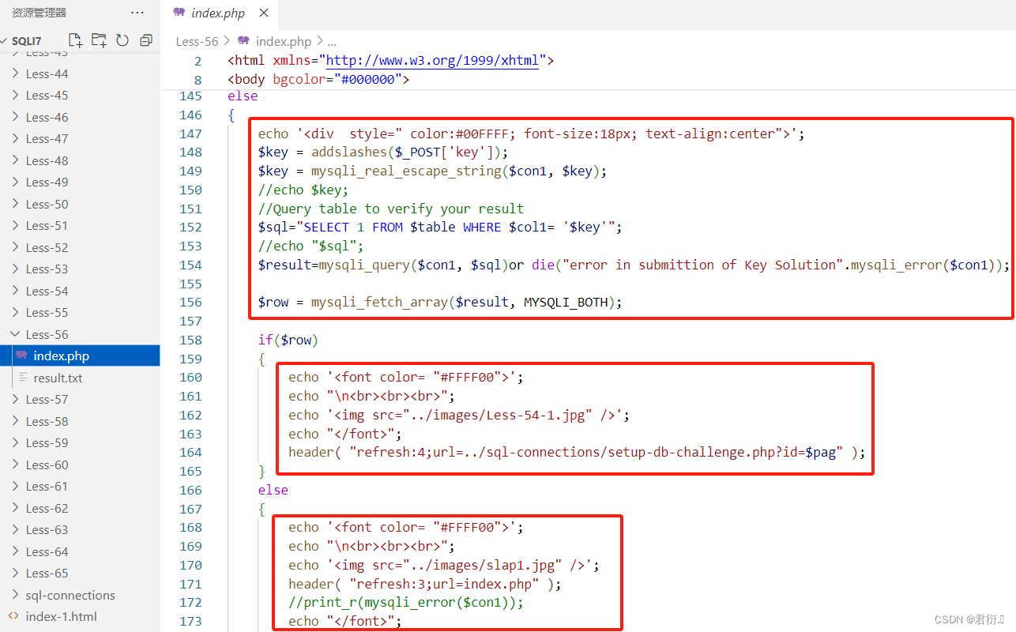Open the Less-59 folder
Viewport: 1016px width, 632px height.
point(80,442)
